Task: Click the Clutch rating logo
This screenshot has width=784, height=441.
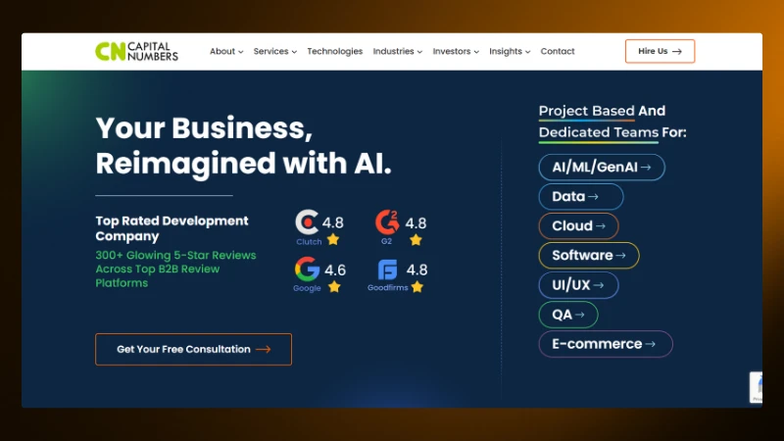Action: [307, 222]
